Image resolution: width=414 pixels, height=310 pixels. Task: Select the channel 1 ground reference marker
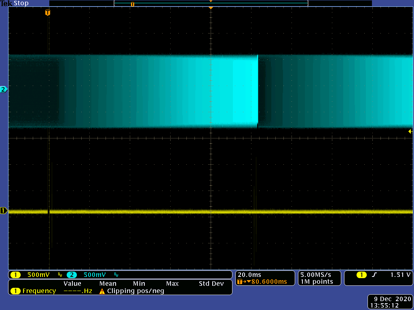point(4,211)
